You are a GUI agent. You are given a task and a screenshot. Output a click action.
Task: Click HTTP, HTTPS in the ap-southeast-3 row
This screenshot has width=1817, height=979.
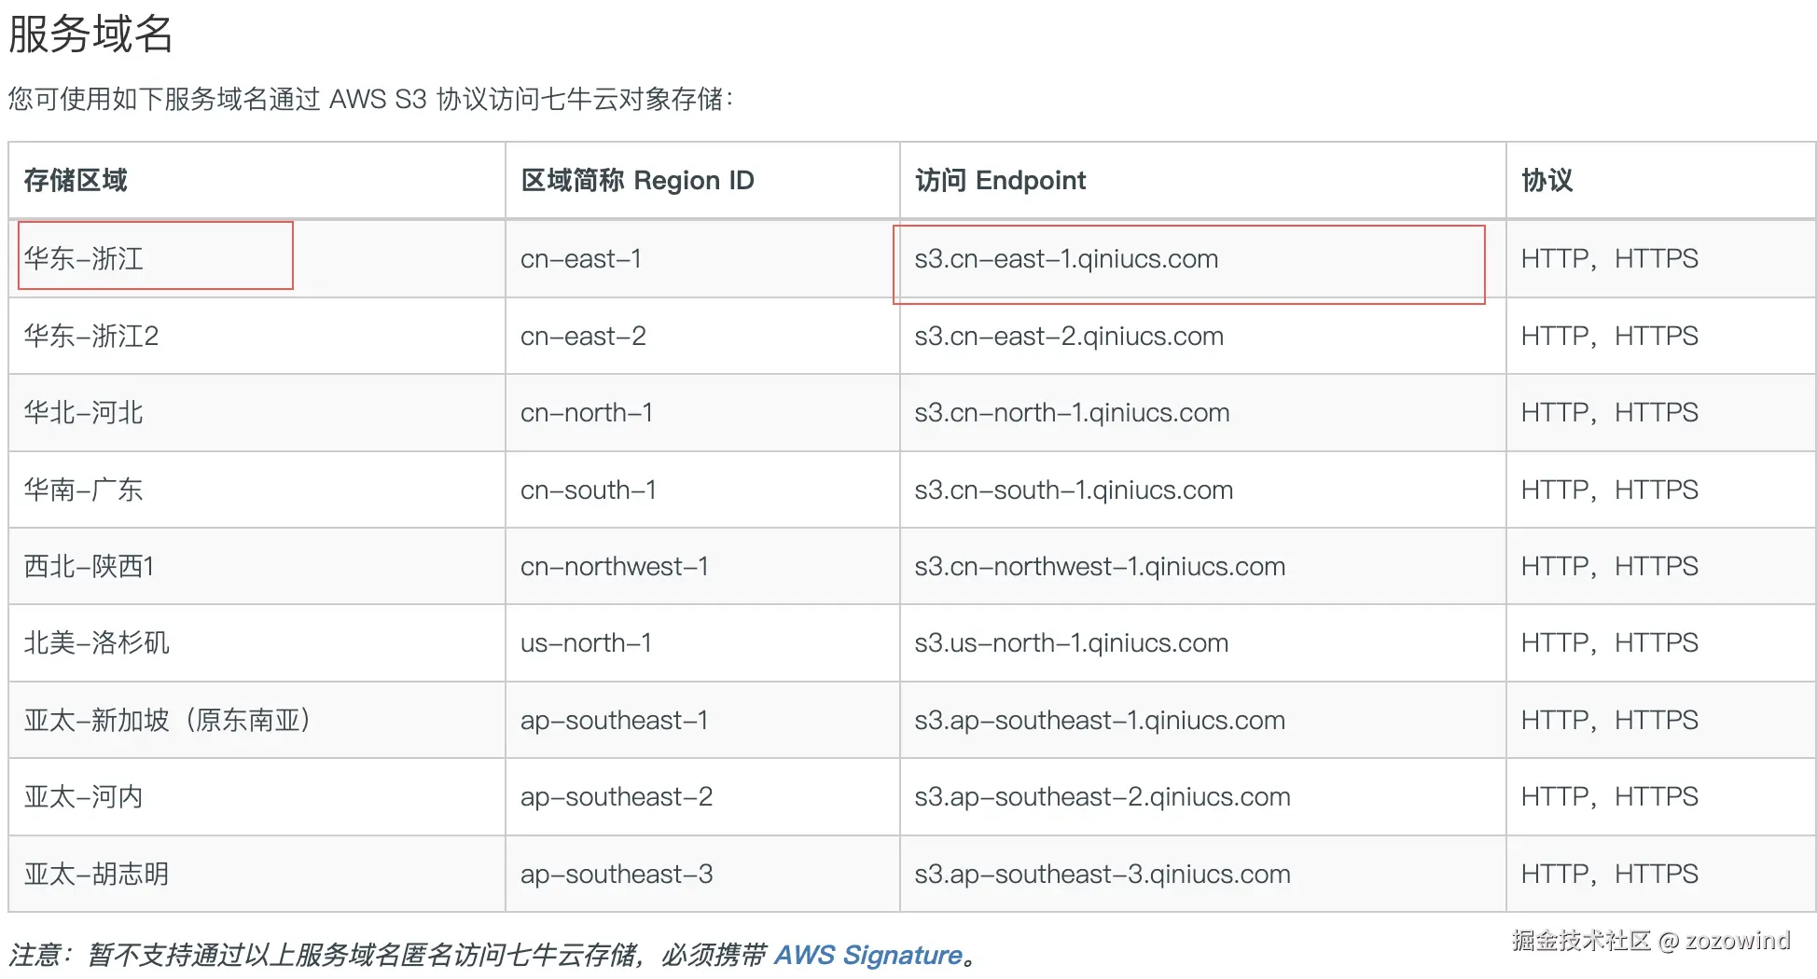1610,874
